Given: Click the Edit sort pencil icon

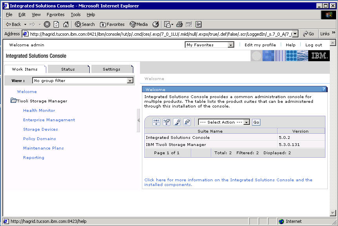Looking at the screenshot, I should pyautogui.click(x=177, y=122).
